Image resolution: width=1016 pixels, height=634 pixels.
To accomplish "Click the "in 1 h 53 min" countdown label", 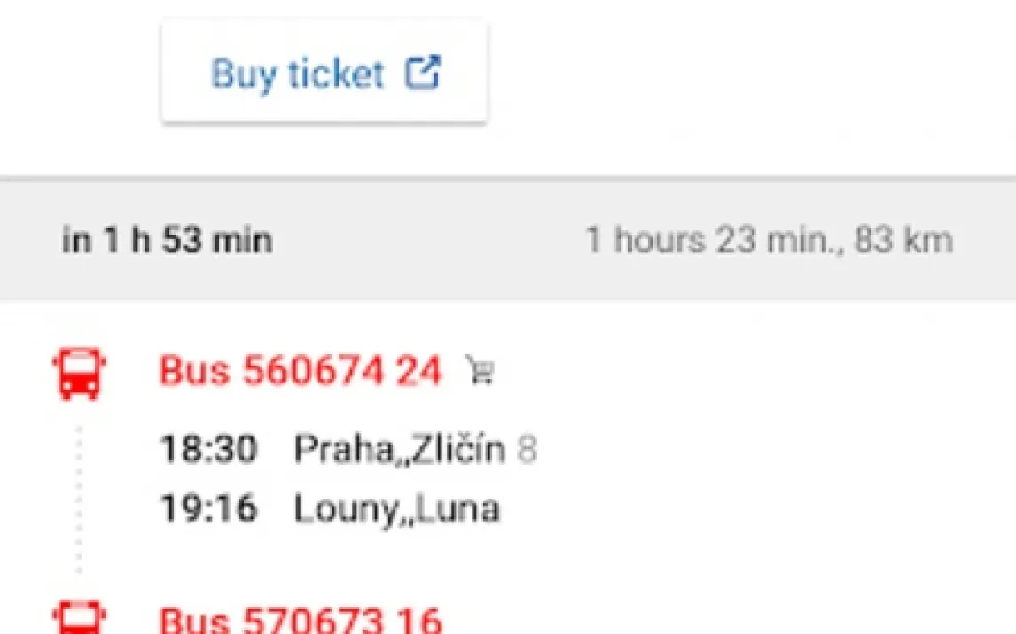I will point(167,241).
